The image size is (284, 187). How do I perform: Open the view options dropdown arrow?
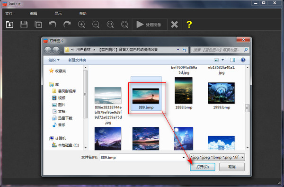(x=222, y=60)
